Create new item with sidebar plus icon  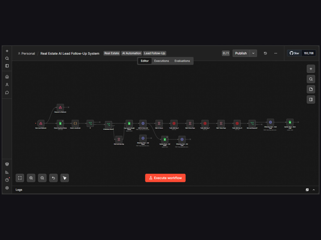(x=7, y=51)
